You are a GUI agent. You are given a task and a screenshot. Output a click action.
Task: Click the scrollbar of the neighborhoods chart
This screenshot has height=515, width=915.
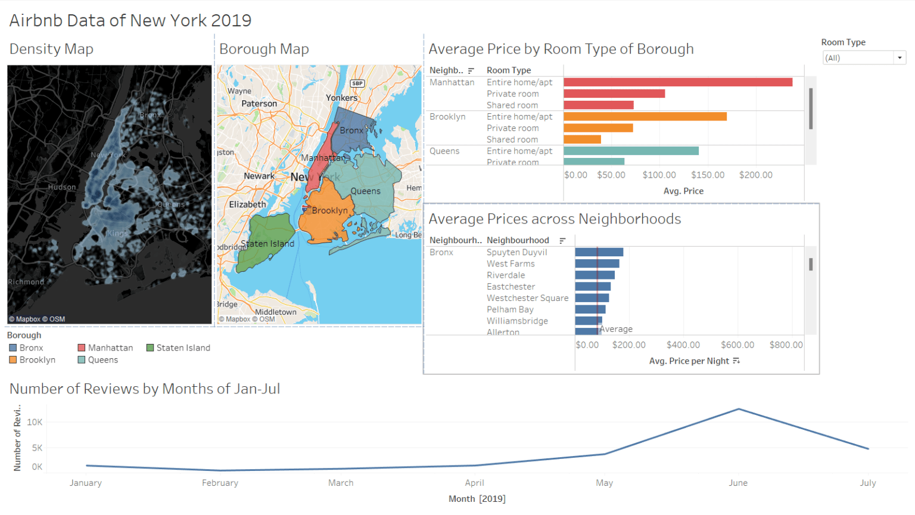811,265
